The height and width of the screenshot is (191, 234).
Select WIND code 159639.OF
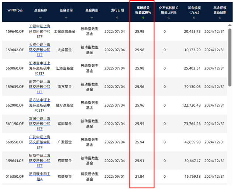click(x=15, y=87)
